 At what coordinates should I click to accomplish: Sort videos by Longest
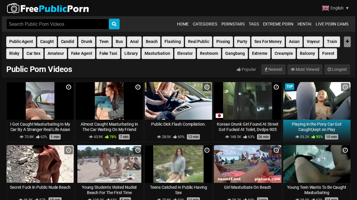pos(337,69)
